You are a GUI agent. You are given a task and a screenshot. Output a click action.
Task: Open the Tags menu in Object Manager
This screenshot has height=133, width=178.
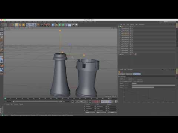136,24
